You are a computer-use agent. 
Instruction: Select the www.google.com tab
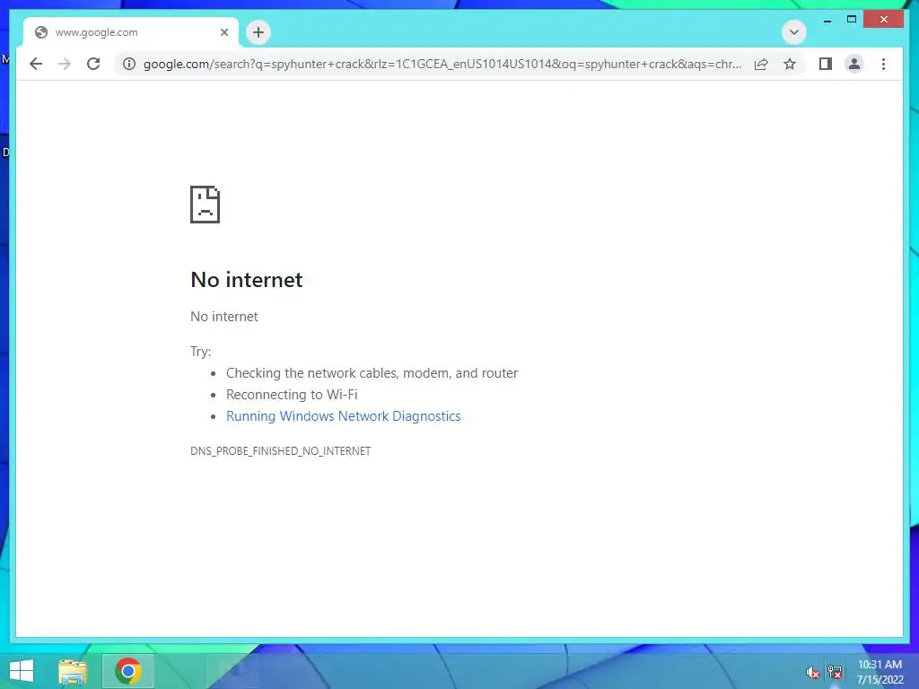131,32
